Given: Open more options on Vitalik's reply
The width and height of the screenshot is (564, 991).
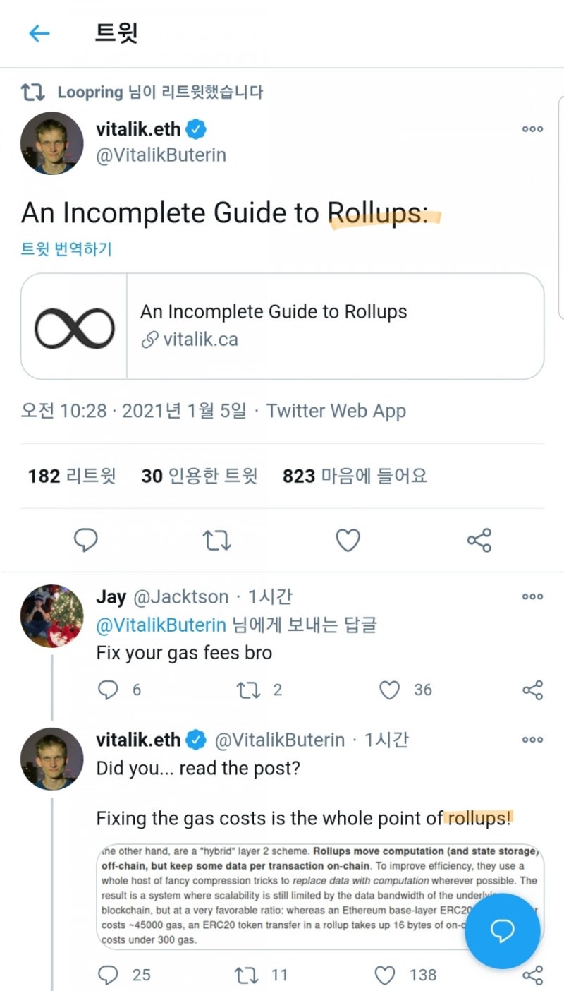Looking at the screenshot, I should click(x=532, y=740).
